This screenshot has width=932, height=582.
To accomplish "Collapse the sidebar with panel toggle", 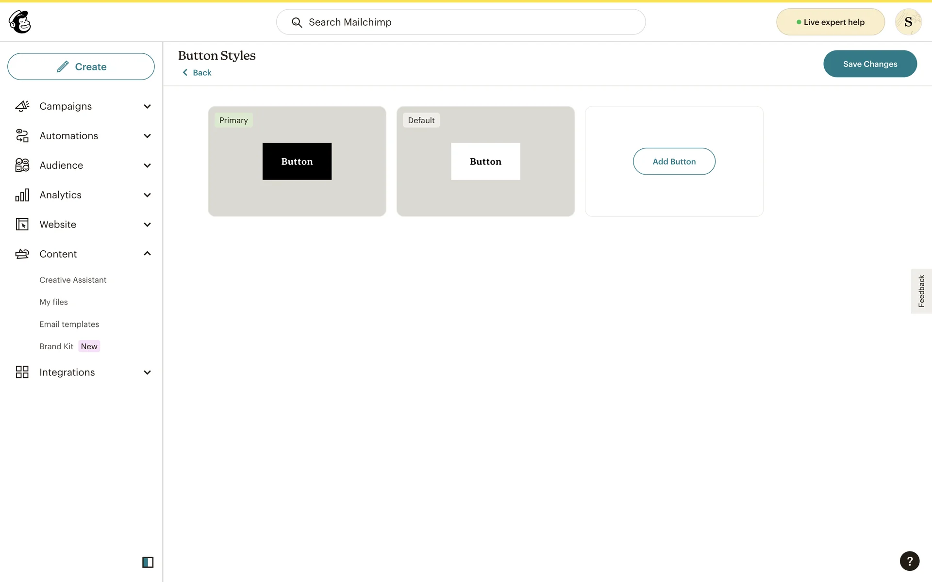I will click(148, 562).
